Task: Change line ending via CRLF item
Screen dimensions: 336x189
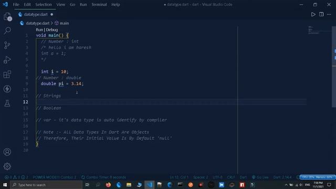Action: (231, 177)
